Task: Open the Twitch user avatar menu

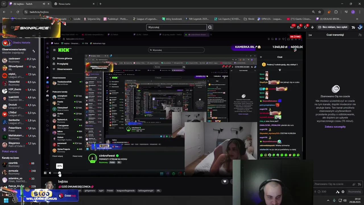Action: [360, 27]
